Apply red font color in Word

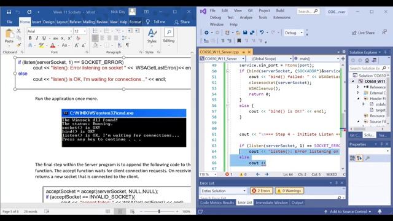53,45
